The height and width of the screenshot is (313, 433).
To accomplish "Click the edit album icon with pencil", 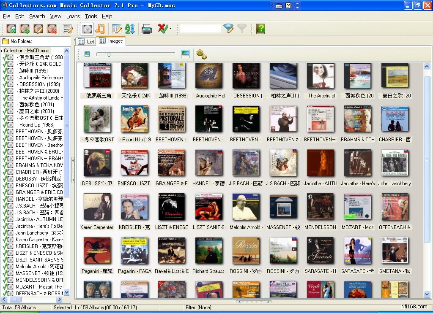I will 38,29.
